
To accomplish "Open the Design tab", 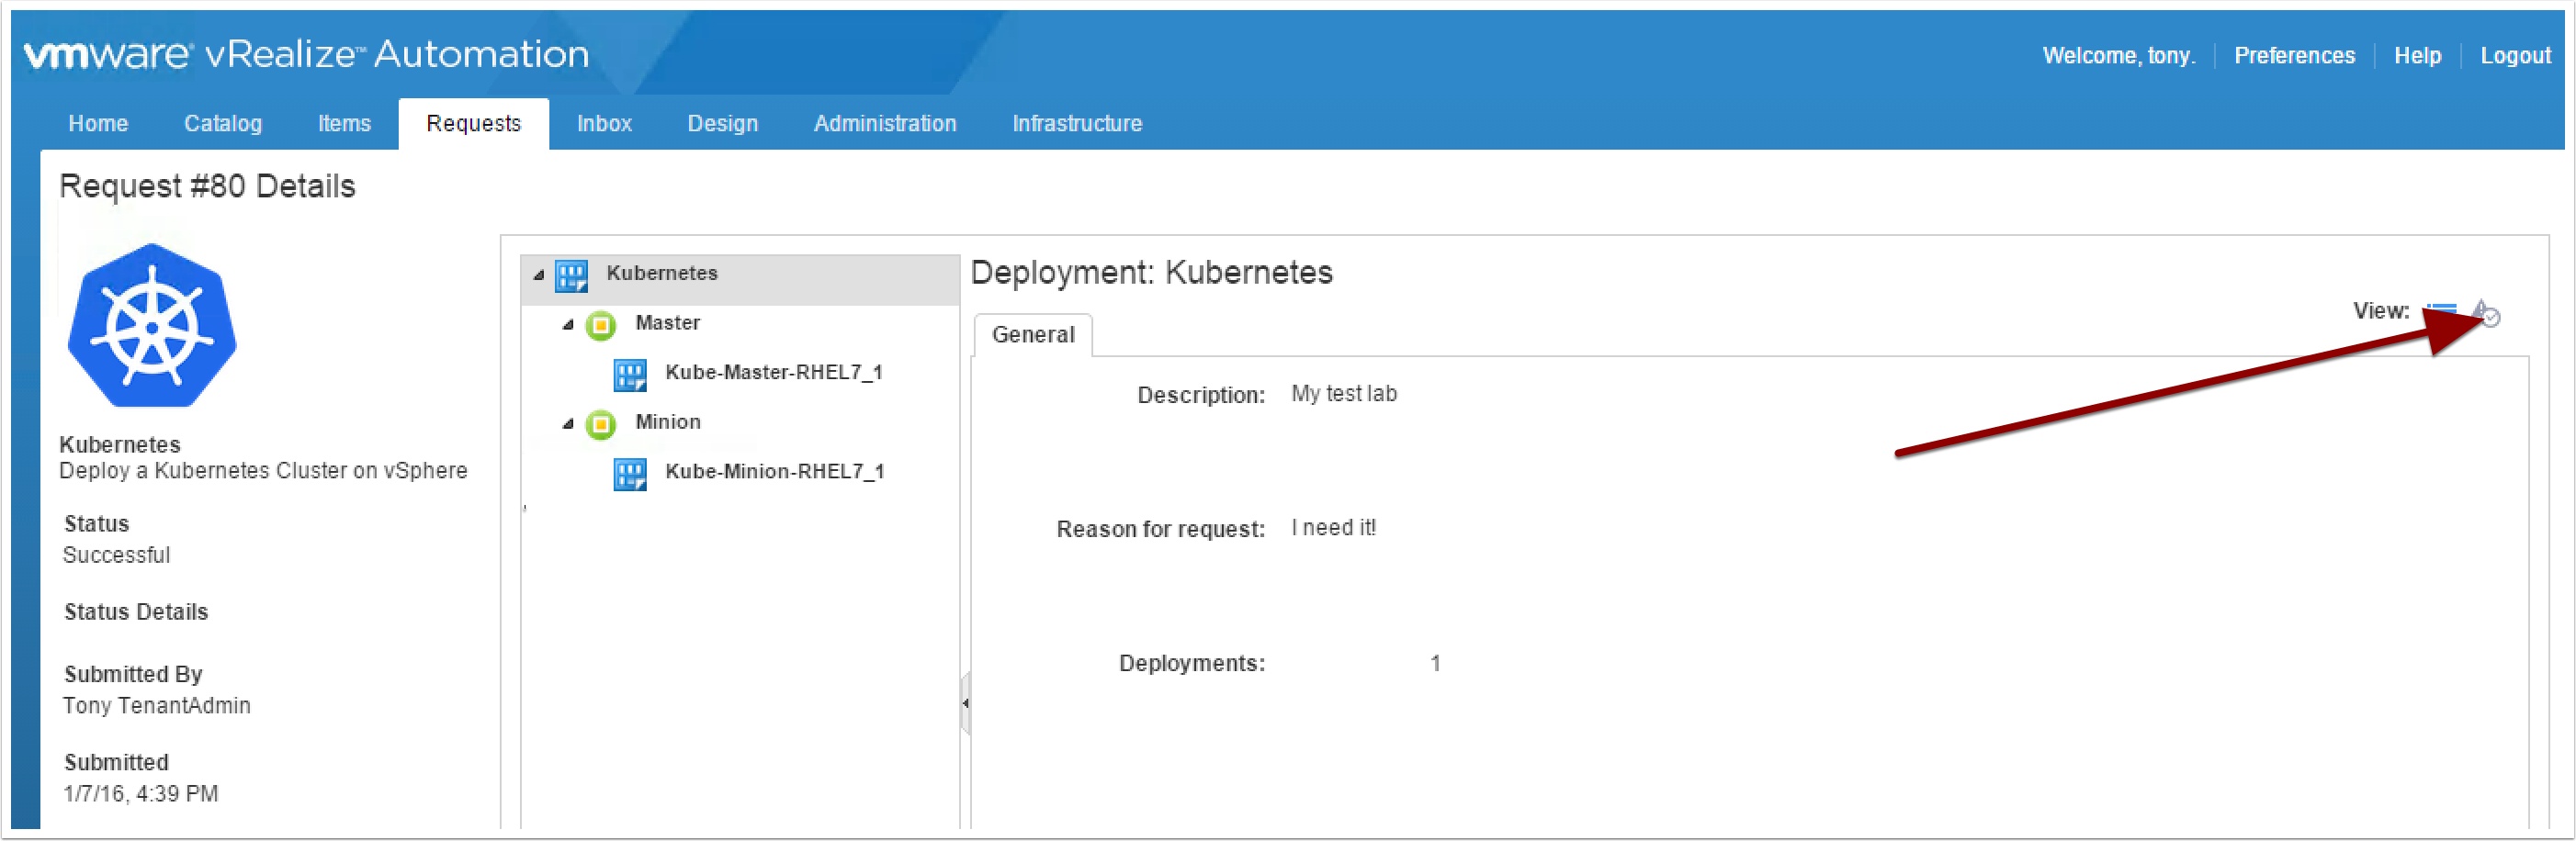I will click(722, 124).
